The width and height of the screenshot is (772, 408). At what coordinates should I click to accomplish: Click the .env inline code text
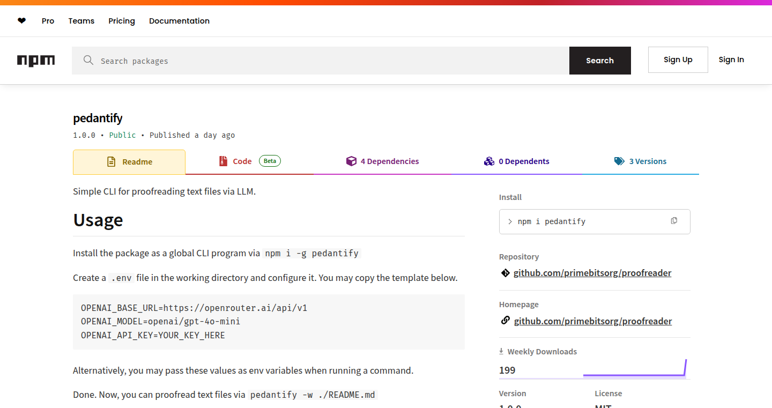coord(121,278)
